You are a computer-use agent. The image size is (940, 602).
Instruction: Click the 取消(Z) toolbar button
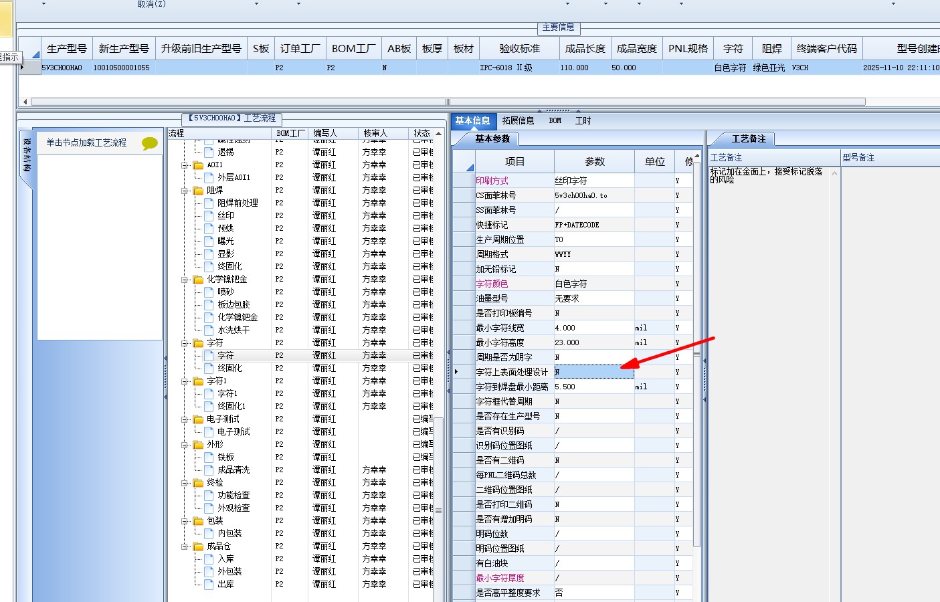click(152, 4)
